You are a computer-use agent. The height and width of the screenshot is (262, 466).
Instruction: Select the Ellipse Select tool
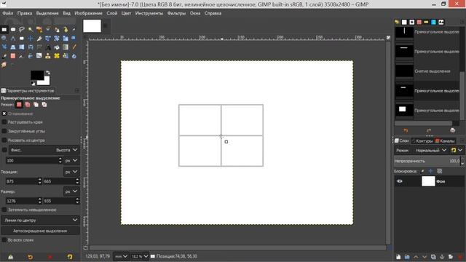pyautogui.click(x=13, y=29)
